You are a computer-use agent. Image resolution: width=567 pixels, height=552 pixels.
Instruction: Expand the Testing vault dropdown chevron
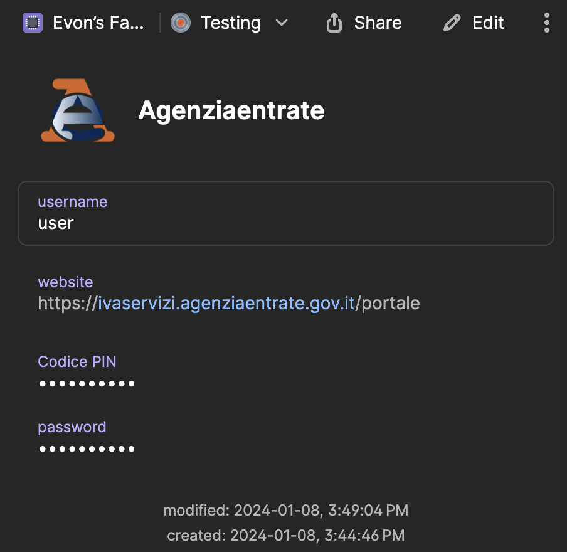click(x=282, y=23)
